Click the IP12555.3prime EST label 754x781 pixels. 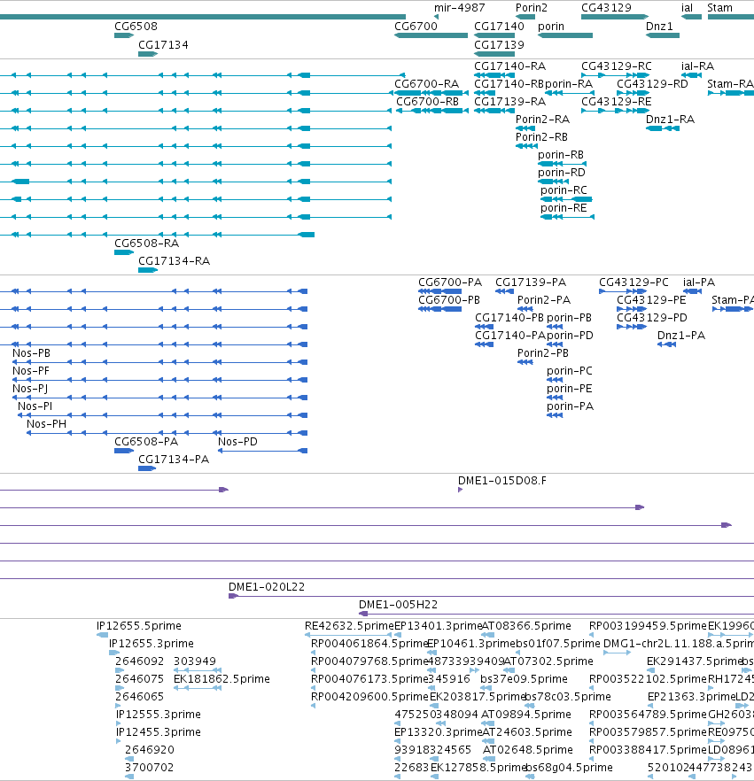click(159, 715)
